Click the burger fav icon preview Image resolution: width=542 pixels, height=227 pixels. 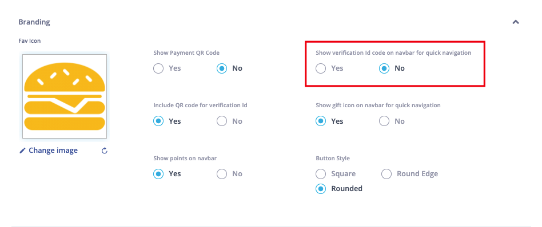point(65,96)
